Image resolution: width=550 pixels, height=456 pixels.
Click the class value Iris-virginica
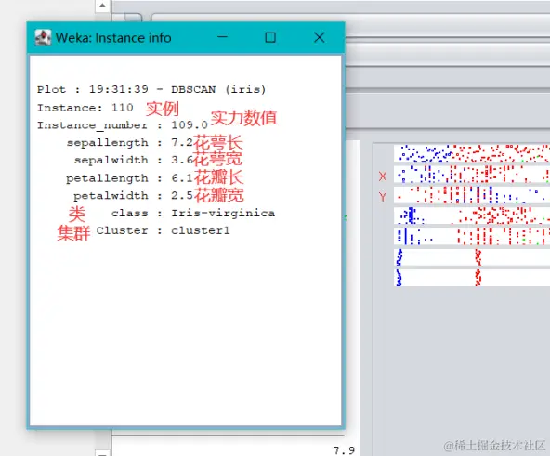point(223,214)
